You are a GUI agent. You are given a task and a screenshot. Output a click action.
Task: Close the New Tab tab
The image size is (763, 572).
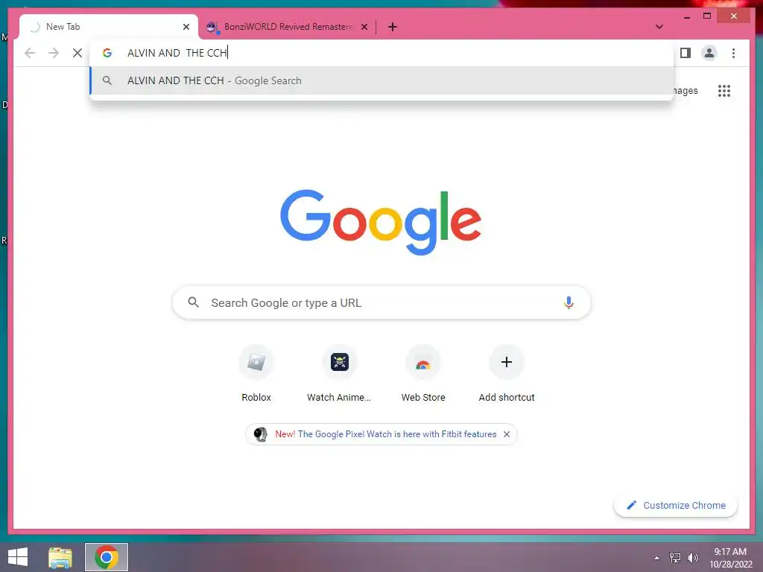[x=186, y=27]
